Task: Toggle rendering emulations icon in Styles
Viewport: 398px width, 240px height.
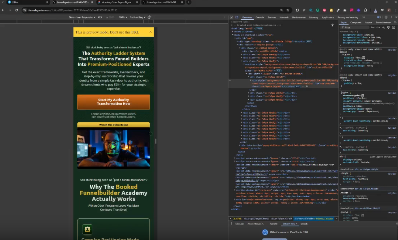Action: click(x=388, y=27)
